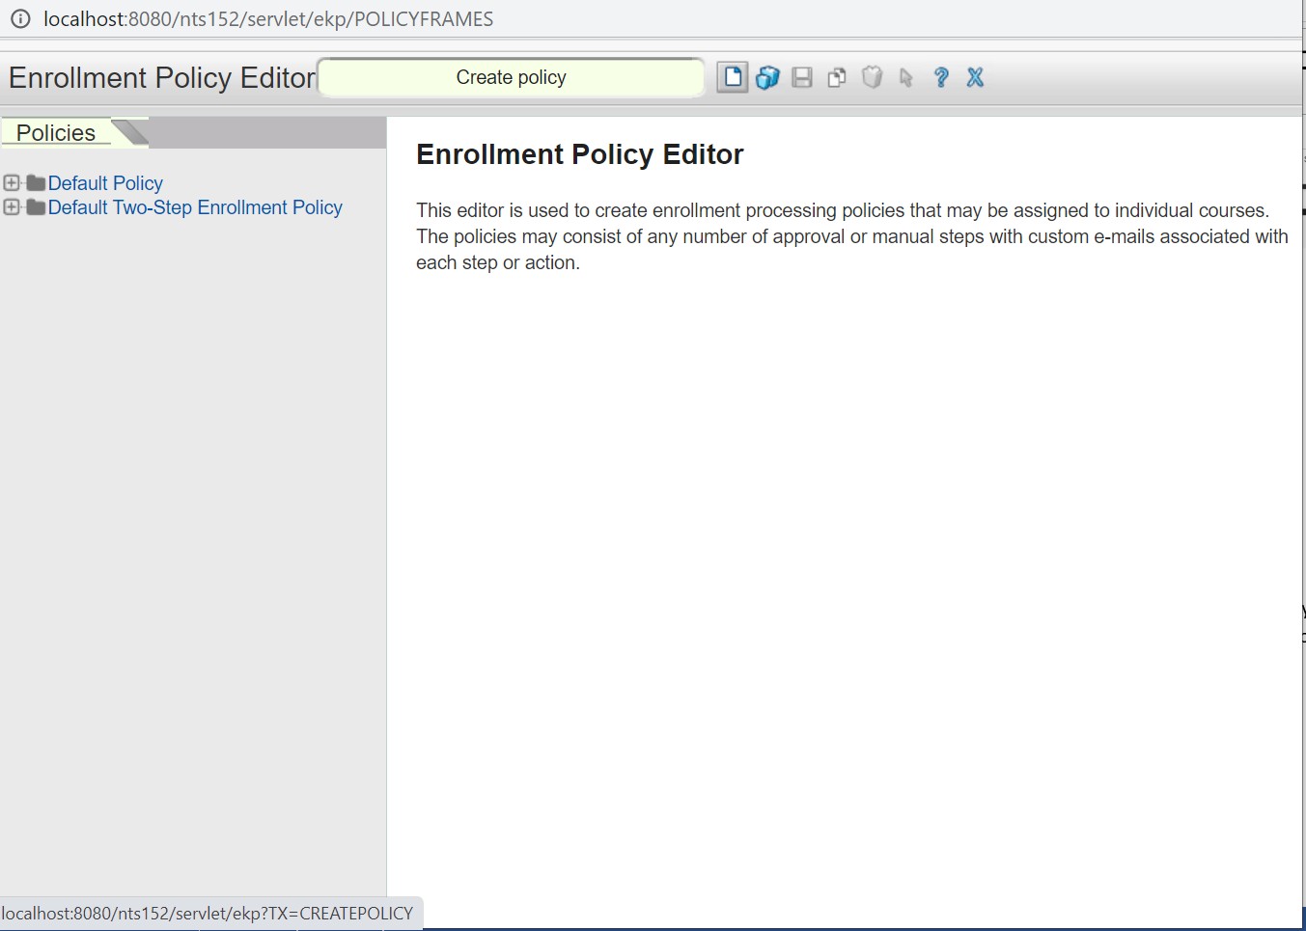Click the Create policy status label box

[511, 77]
